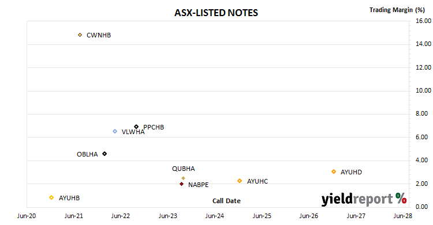Select the CWNHB text label
Screen dimensions: 433x225
(x=99, y=35)
